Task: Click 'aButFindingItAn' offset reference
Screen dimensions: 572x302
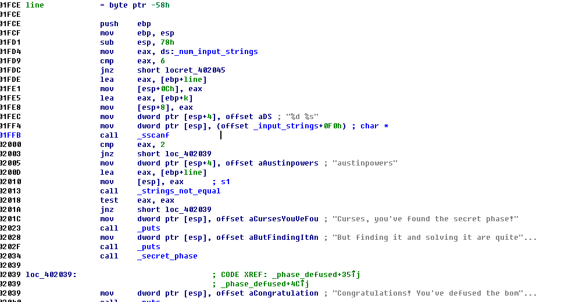Action: pyautogui.click(x=284, y=238)
